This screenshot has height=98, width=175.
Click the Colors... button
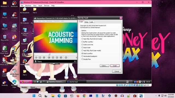point(104,66)
